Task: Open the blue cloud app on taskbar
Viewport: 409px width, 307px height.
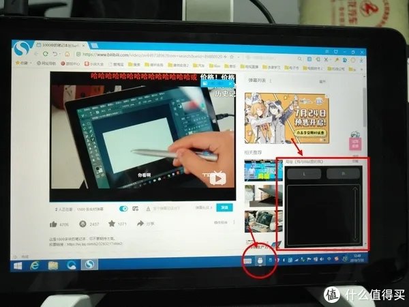Action: pyautogui.click(x=71, y=265)
